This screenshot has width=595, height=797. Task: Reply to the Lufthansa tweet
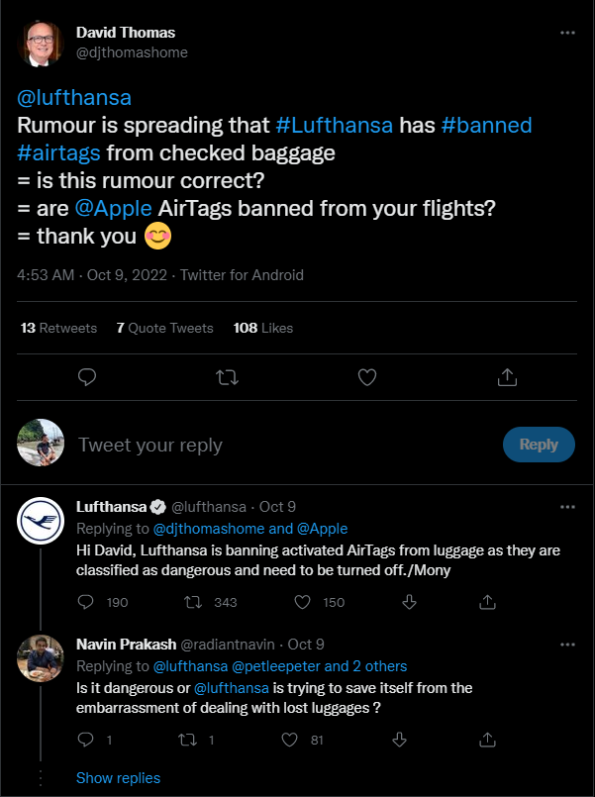(87, 602)
